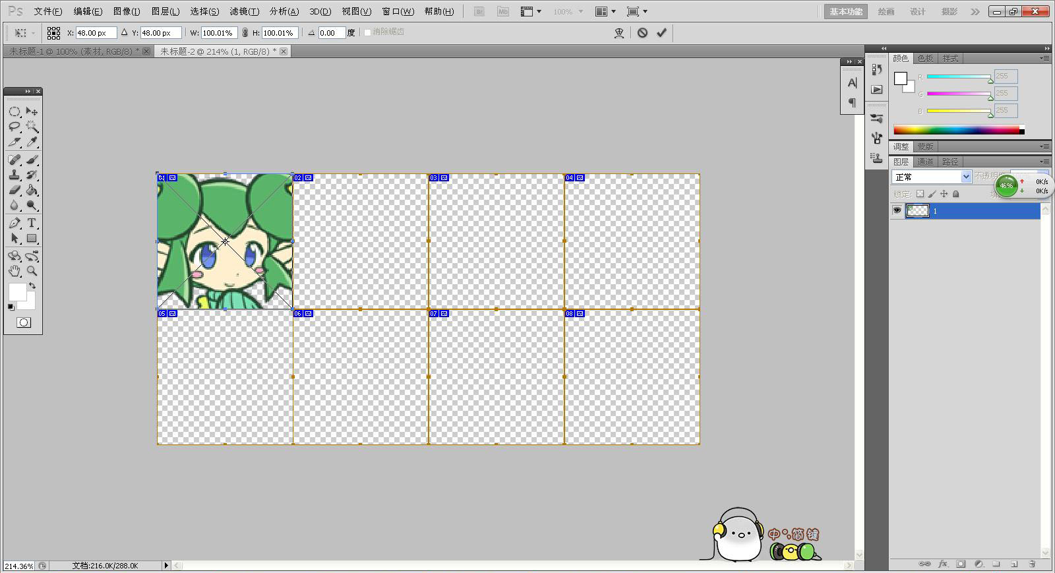Toggle the lock transparent pixels option
1055x573 pixels.
[920, 194]
